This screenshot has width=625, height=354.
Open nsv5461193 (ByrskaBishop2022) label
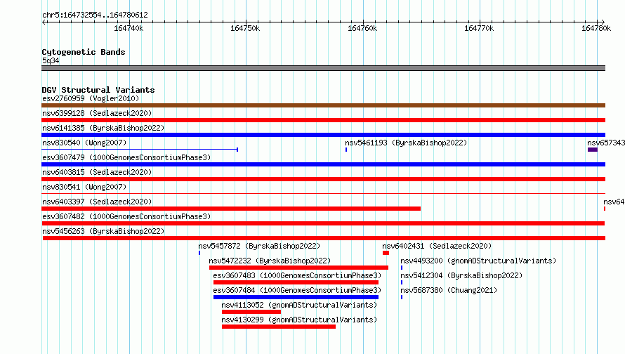(x=406, y=143)
